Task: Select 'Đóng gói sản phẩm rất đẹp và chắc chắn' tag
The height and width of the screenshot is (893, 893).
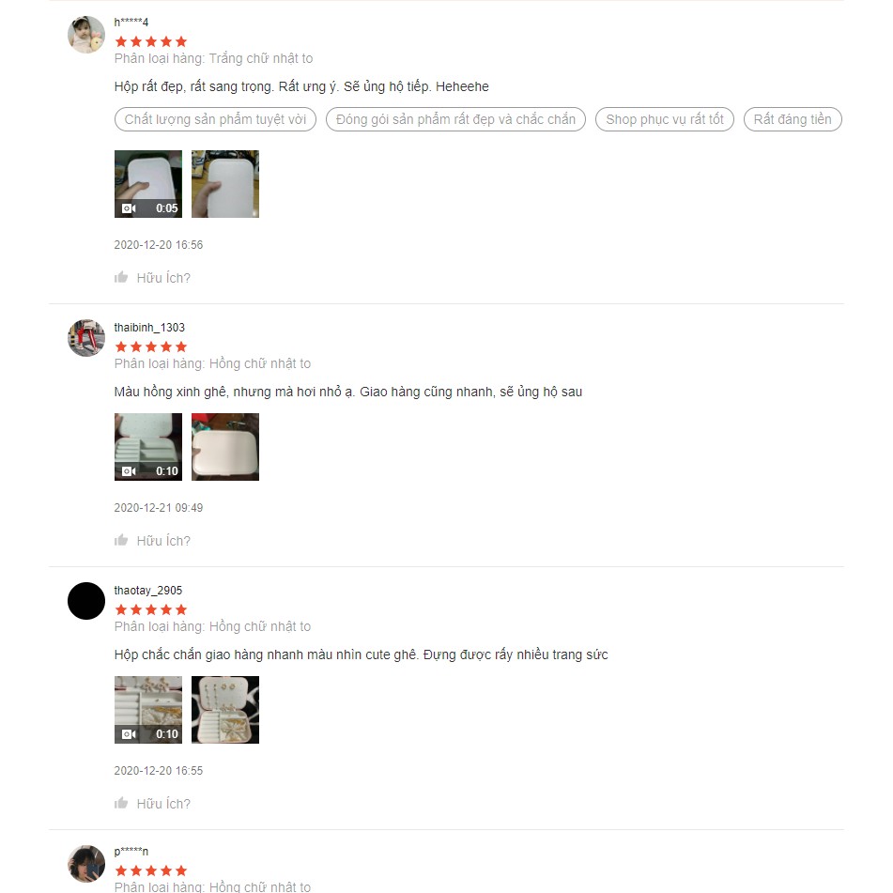Action: [455, 119]
